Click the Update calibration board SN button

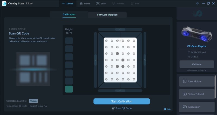33,101
